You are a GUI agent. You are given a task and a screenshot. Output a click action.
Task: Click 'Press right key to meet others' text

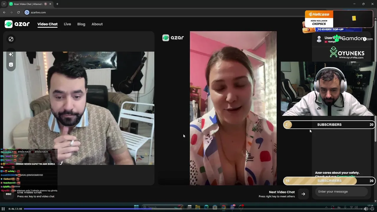point(277,196)
